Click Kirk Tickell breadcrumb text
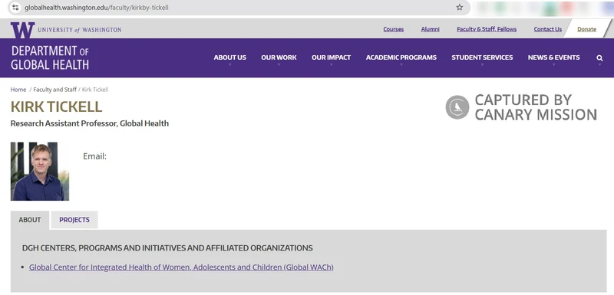Viewport: 614px width, 295px height. pyautogui.click(x=95, y=90)
